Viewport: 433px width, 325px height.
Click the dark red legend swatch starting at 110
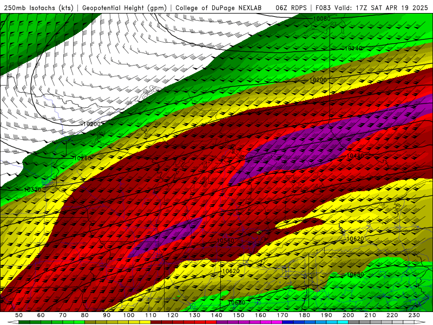(x=156, y=322)
